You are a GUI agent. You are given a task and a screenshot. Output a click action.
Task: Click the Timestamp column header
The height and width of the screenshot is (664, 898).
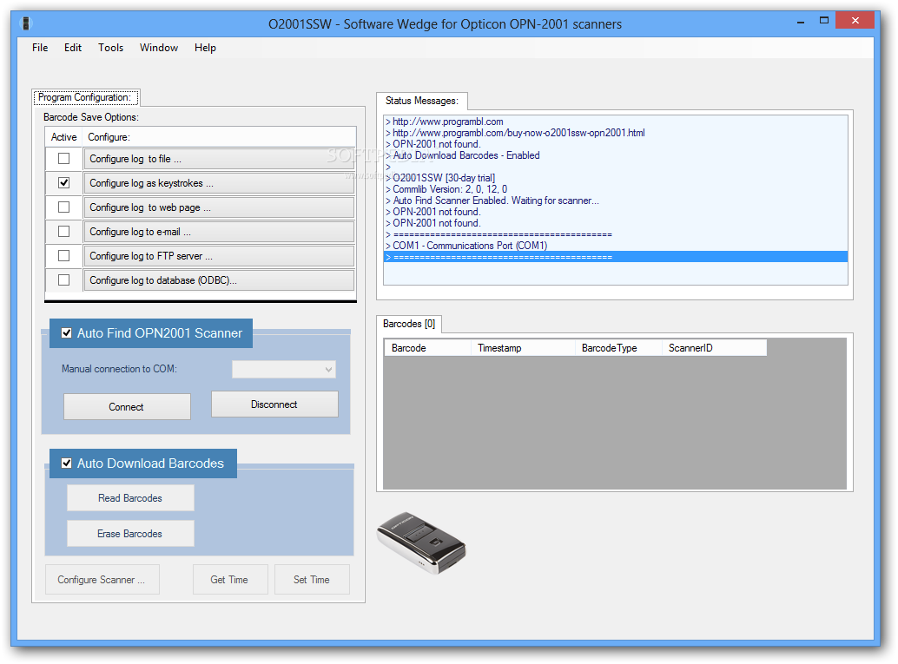coord(523,348)
